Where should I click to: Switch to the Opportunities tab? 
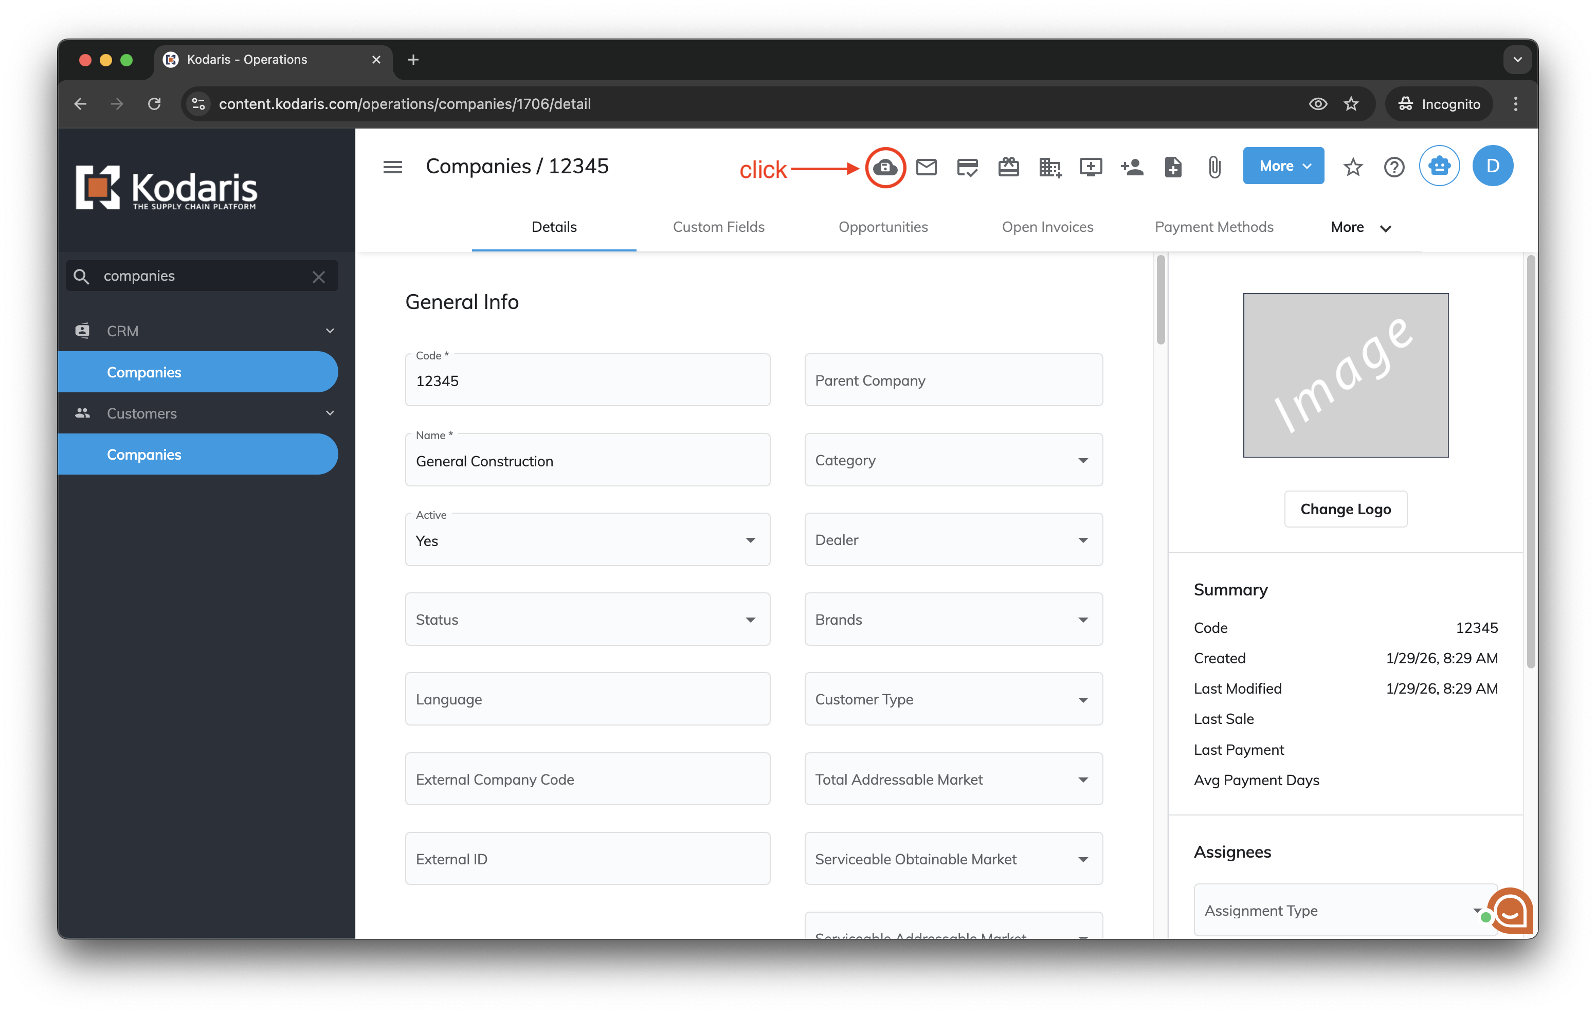point(883,227)
